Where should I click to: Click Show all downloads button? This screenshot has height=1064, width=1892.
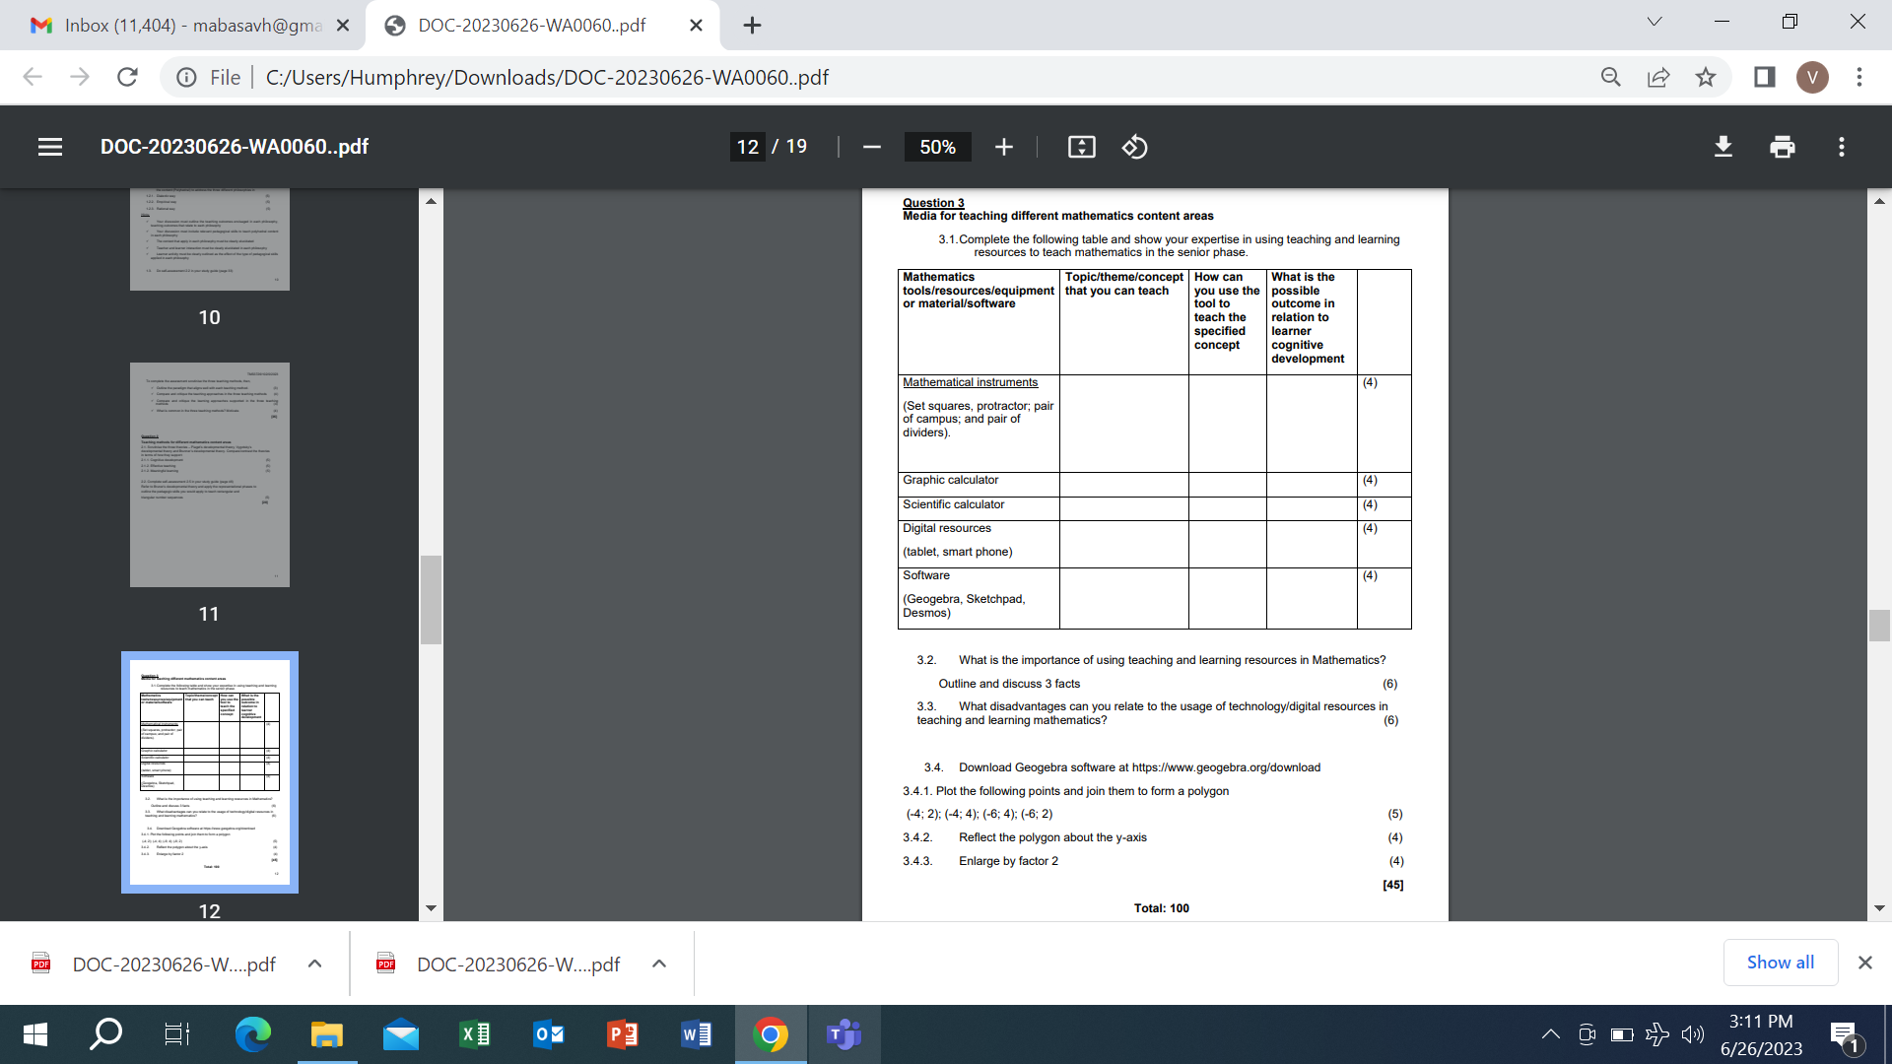pyautogui.click(x=1780, y=963)
